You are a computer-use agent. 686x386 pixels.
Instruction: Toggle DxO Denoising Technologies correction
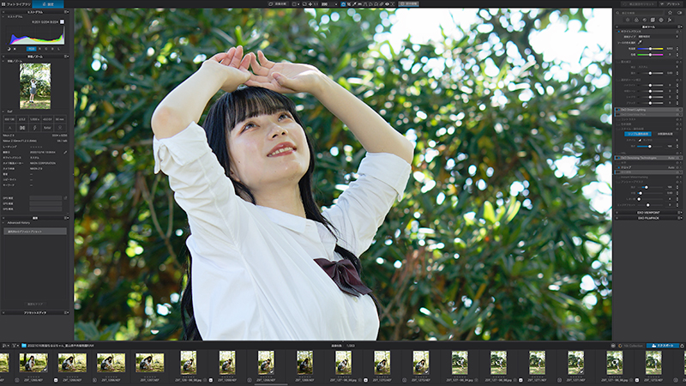[x=618, y=158]
